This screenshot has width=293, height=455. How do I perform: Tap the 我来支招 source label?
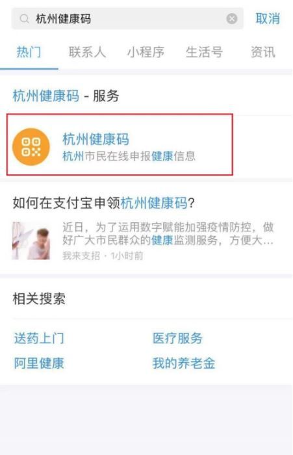[x=81, y=256]
